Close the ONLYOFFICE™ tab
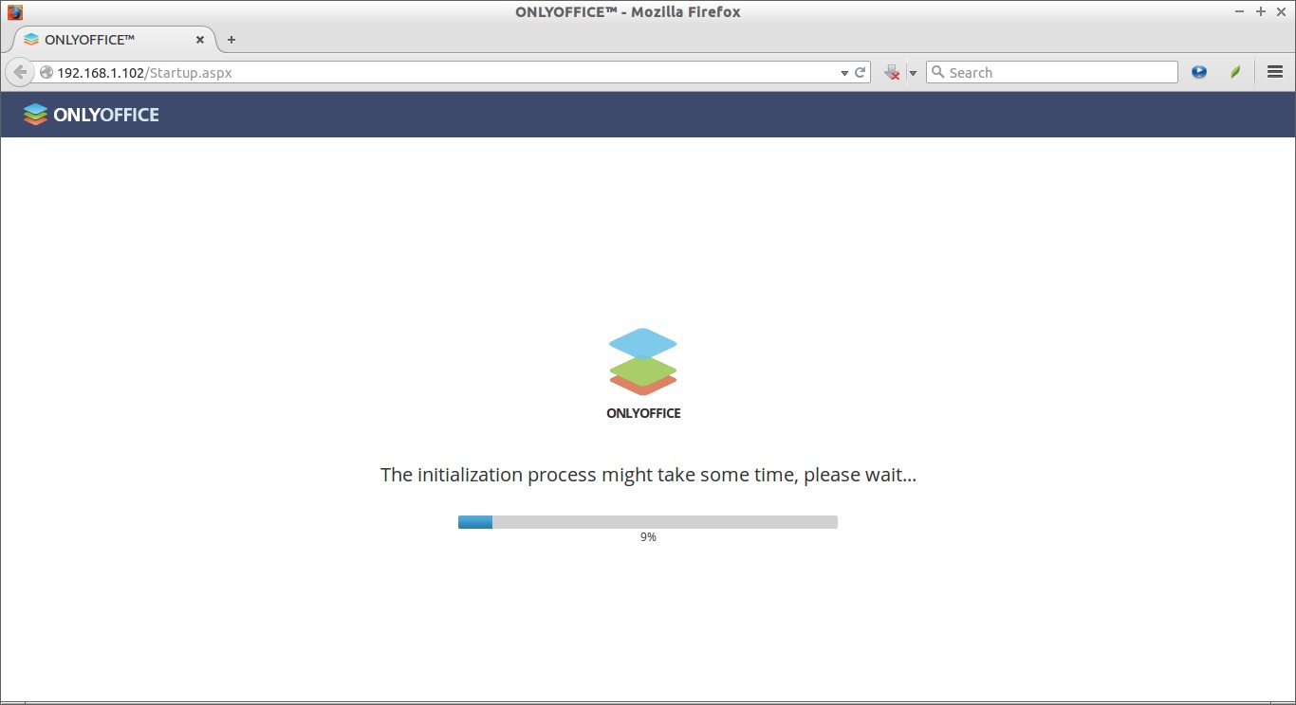The height and width of the screenshot is (705, 1296). tap(200, 40)
